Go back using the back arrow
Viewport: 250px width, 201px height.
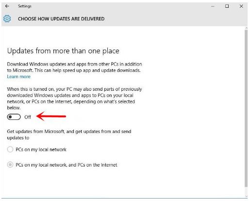pos(7,6)
